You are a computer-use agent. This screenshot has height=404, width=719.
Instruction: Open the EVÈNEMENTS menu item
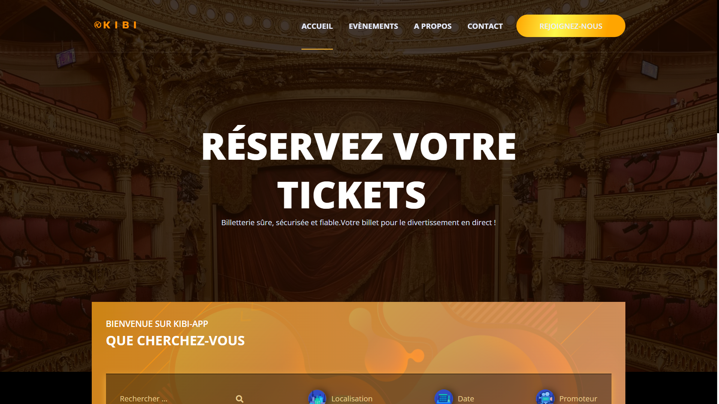tap(373, 26)
